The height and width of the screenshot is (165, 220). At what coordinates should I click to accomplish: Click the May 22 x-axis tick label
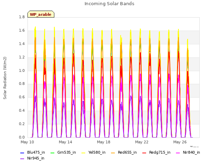pos(142,142)
